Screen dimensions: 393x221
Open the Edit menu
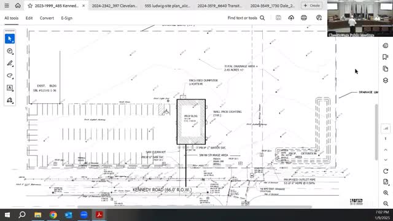tap(29, 18)
